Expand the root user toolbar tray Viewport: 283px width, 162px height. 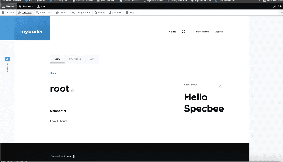pyautogui.click(x=41, y=6)
